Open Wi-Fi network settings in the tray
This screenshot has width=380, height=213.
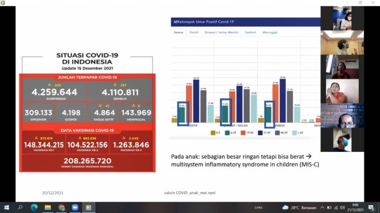click(x=336, y=207)
